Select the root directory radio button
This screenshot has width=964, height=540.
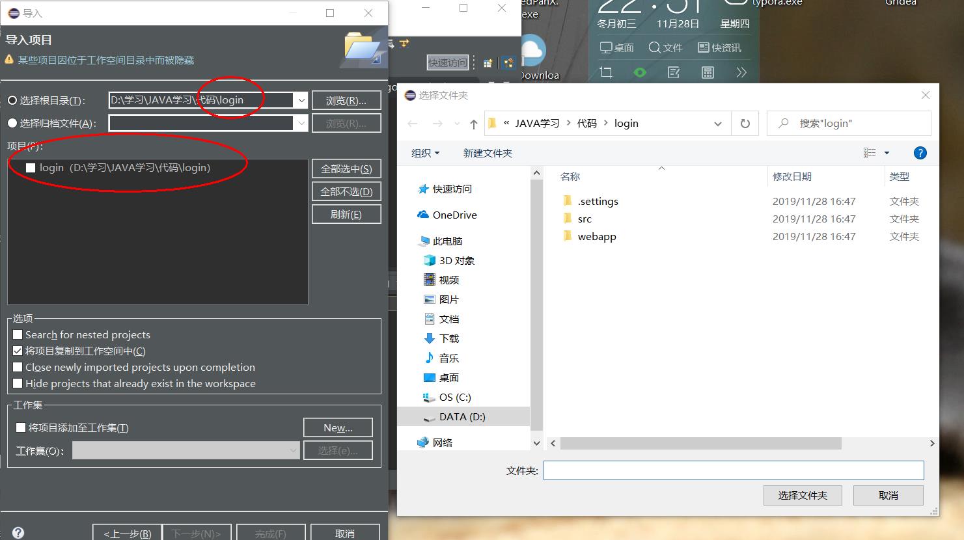pos(12,100)
